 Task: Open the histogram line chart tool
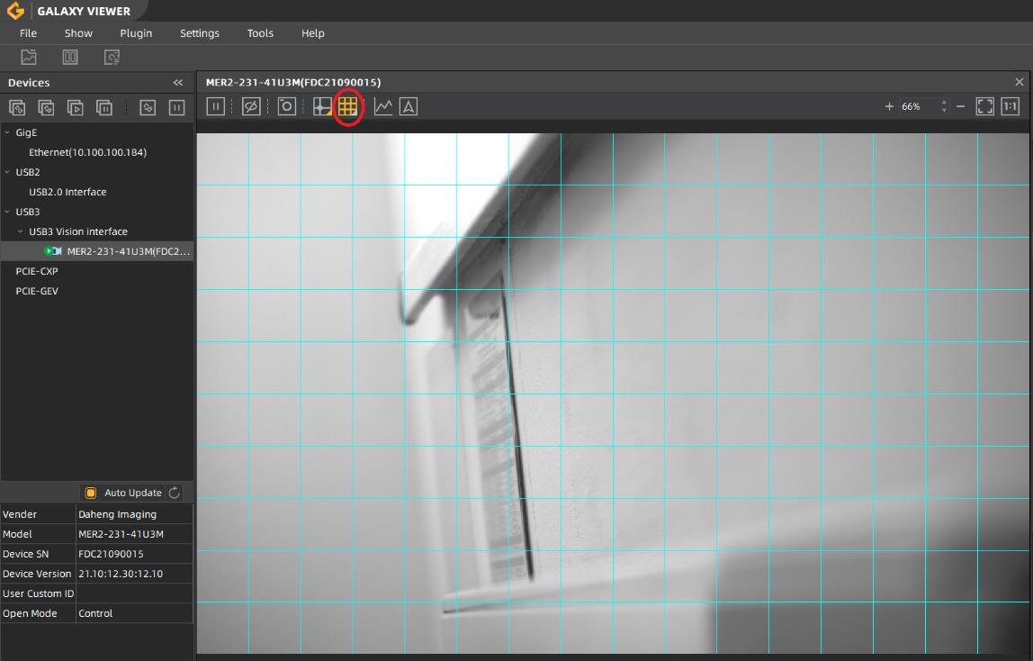pos(383,106)
